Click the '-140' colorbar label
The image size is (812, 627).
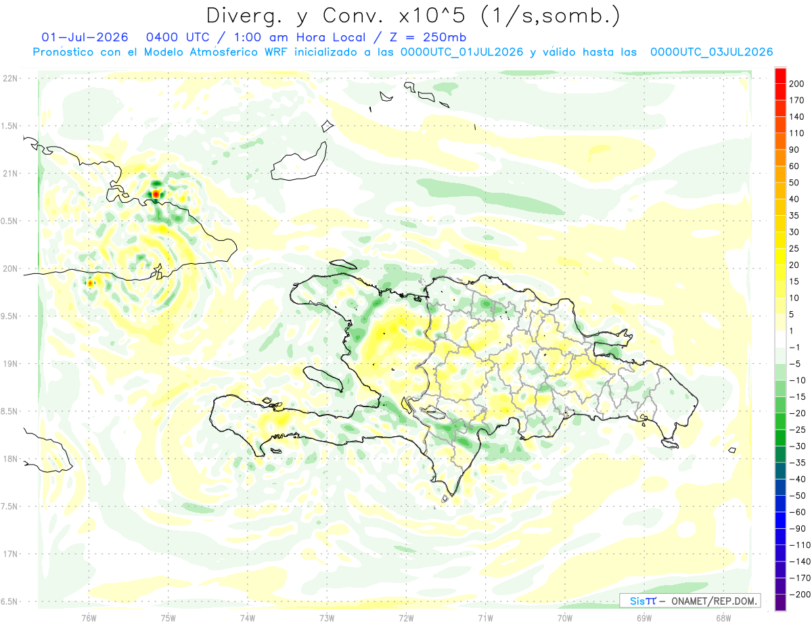point(801,561)
